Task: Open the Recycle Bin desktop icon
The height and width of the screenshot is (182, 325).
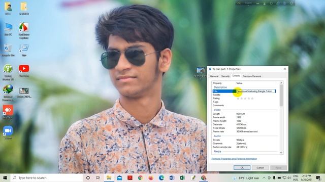Action: [8, 50]
